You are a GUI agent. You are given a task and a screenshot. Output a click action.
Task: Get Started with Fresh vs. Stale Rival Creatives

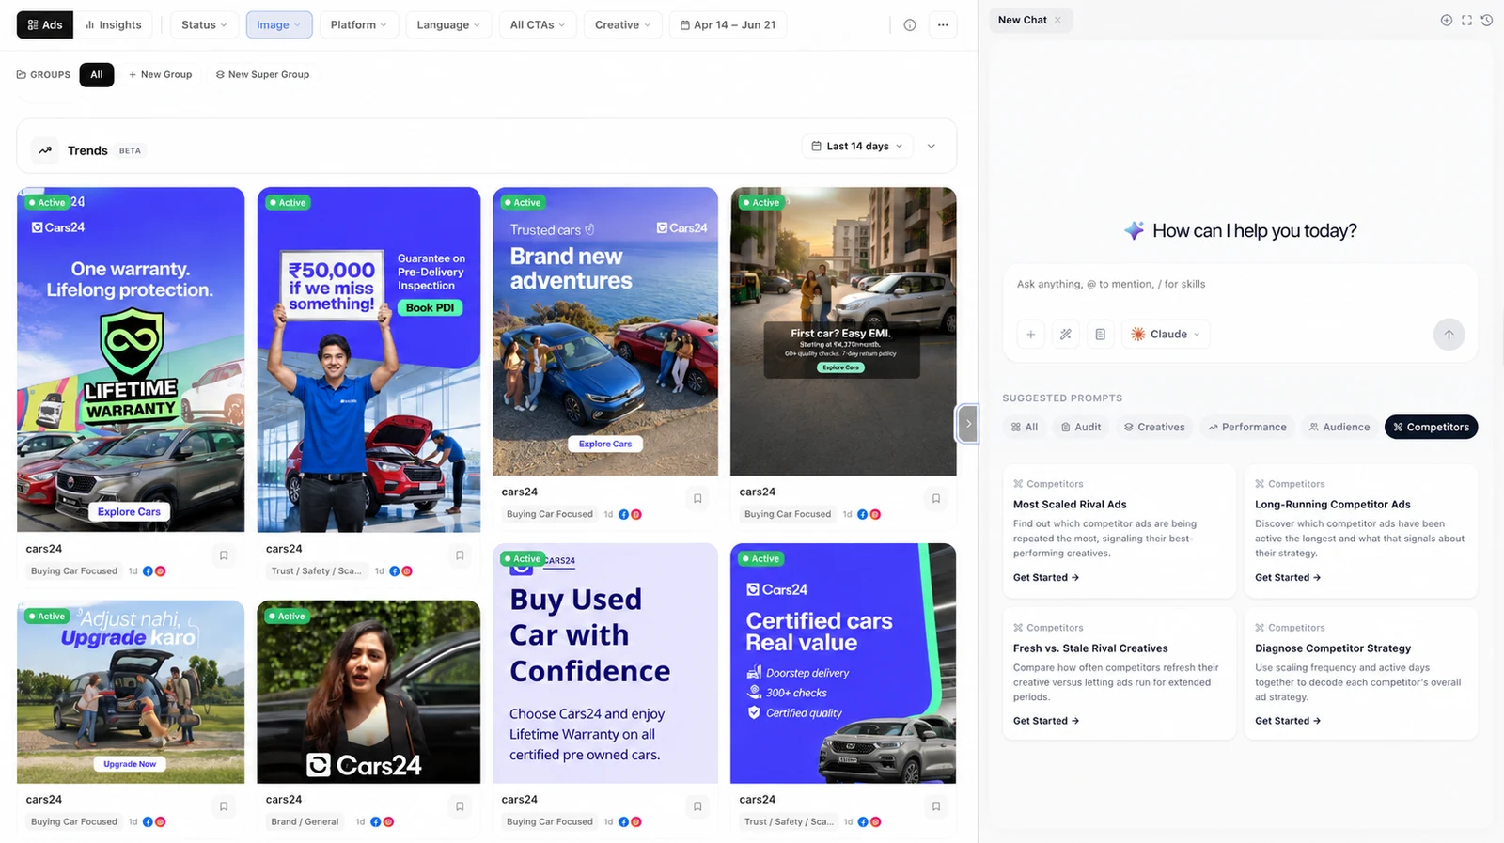point(1045,721)
